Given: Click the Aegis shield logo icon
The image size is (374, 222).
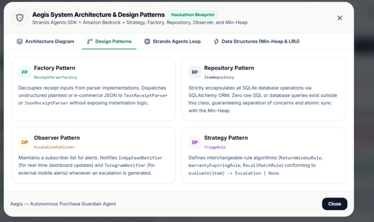Looking at the screenshot, I should click(19, 18).
